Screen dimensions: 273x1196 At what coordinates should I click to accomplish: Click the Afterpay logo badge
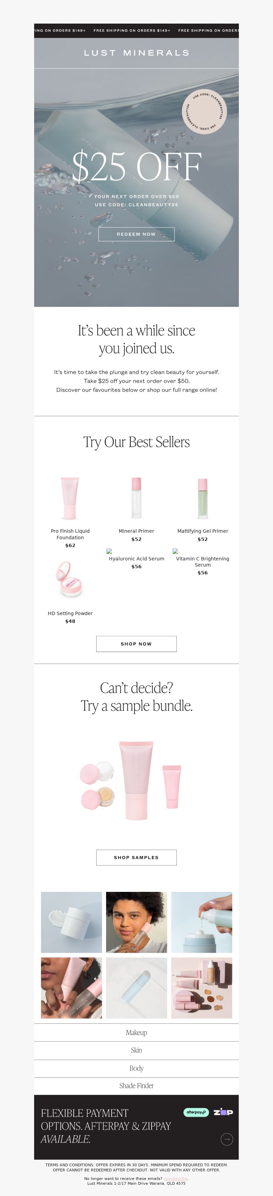[196, 1112]
